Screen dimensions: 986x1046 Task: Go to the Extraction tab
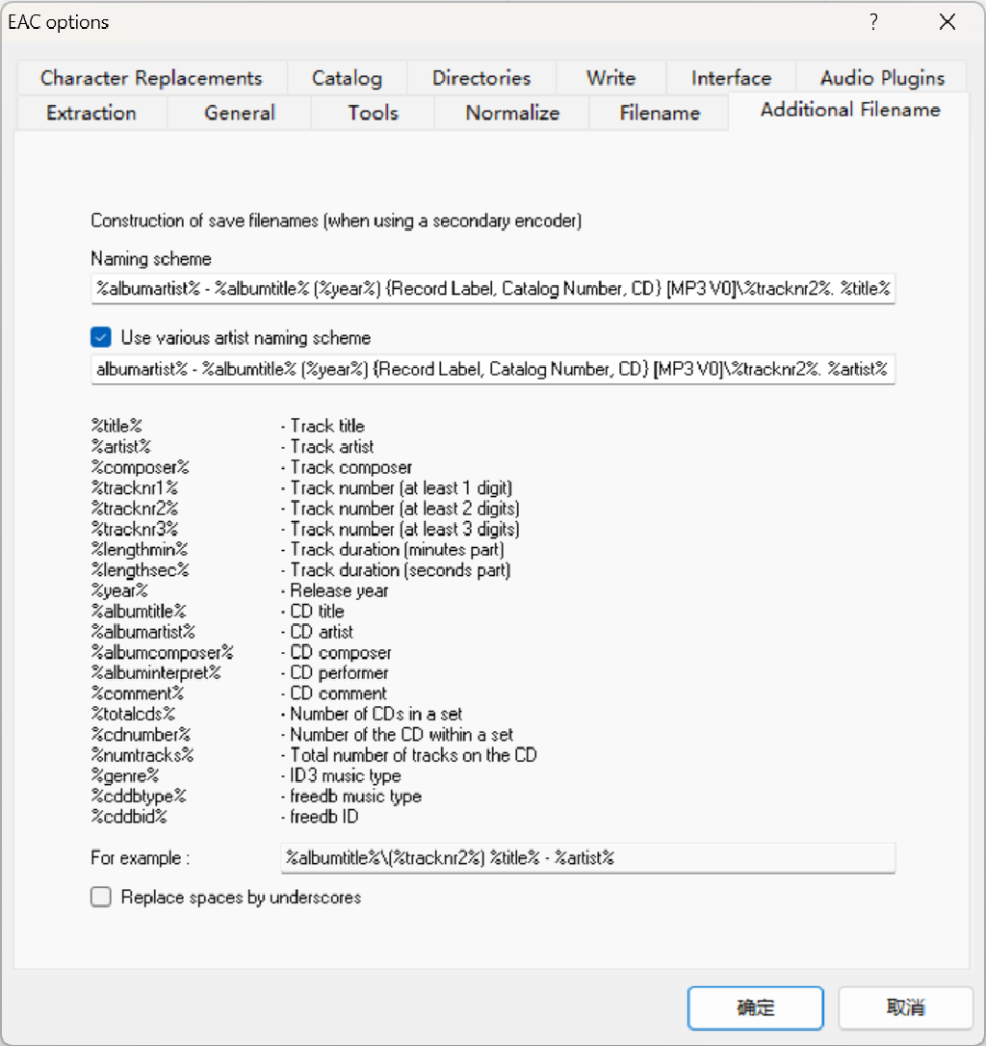91,113
